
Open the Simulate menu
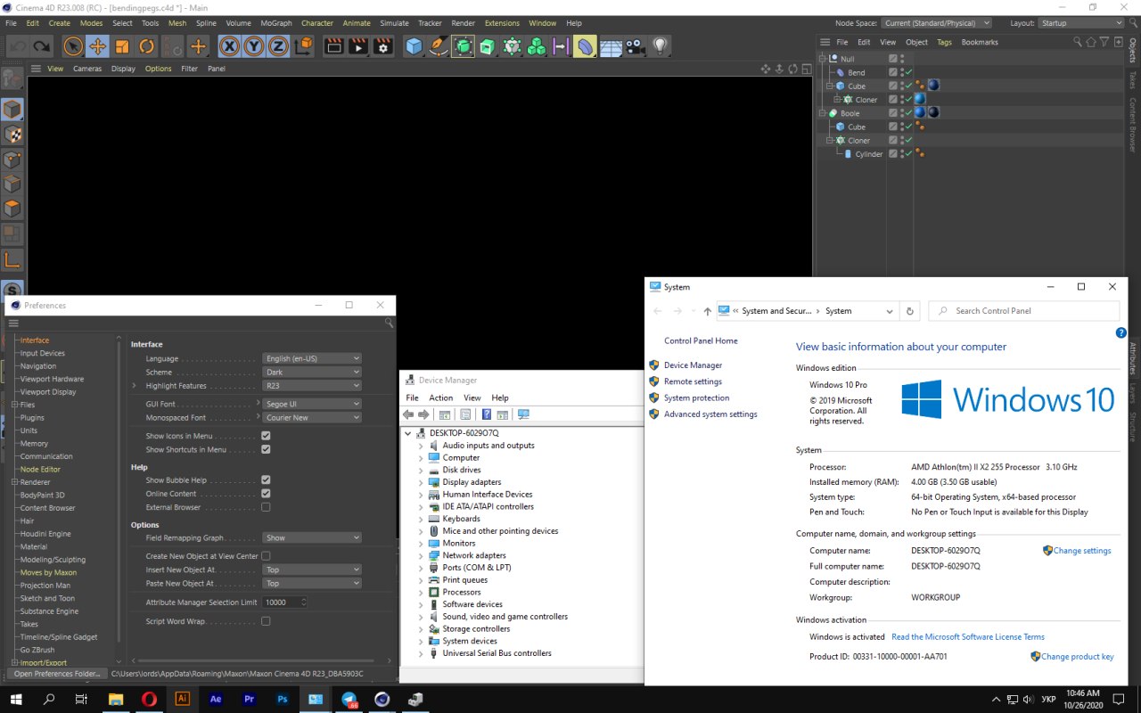(394, 23)
